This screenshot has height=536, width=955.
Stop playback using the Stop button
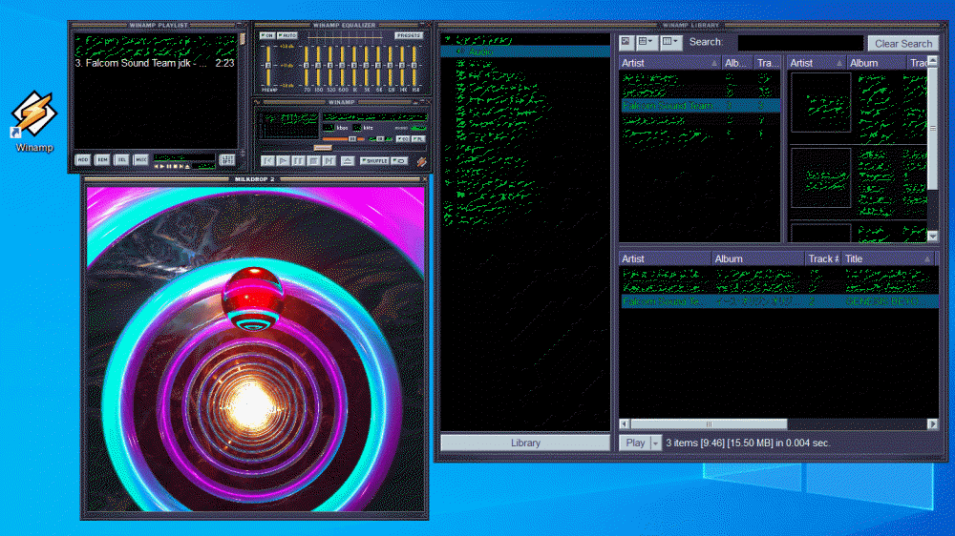coord(313,161)
